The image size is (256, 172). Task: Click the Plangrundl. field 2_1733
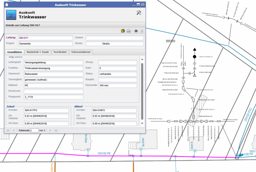pos(53,97)
